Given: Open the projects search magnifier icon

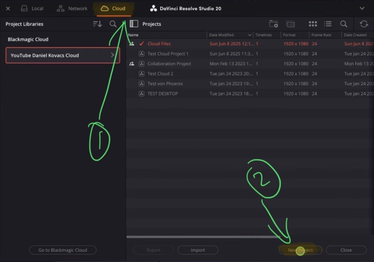Looking at the screenshot, I should pyautogui.click(x=343, y=23).
